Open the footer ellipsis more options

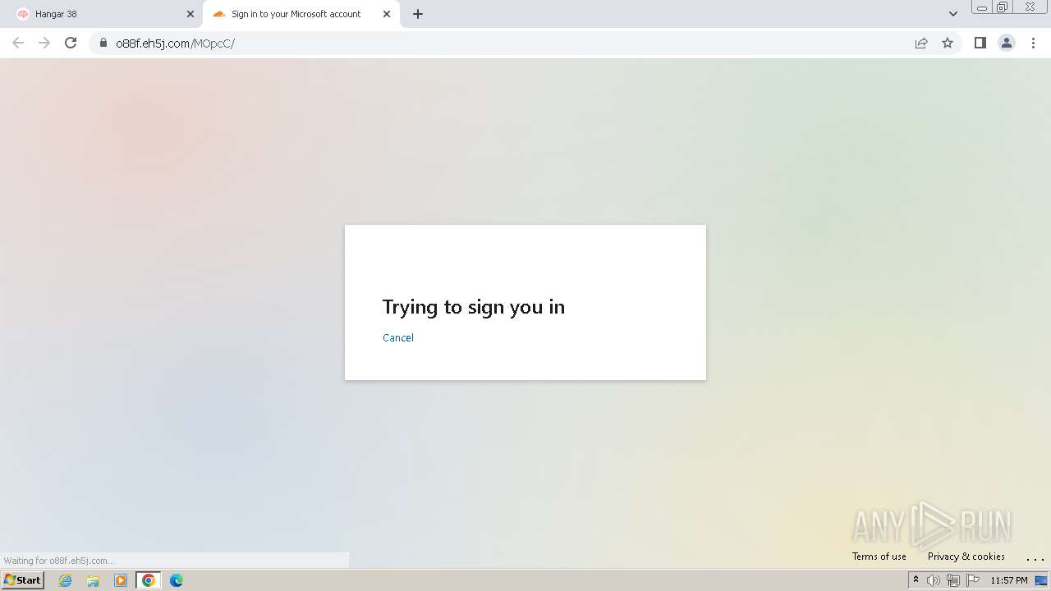(x=1035, y=557)
